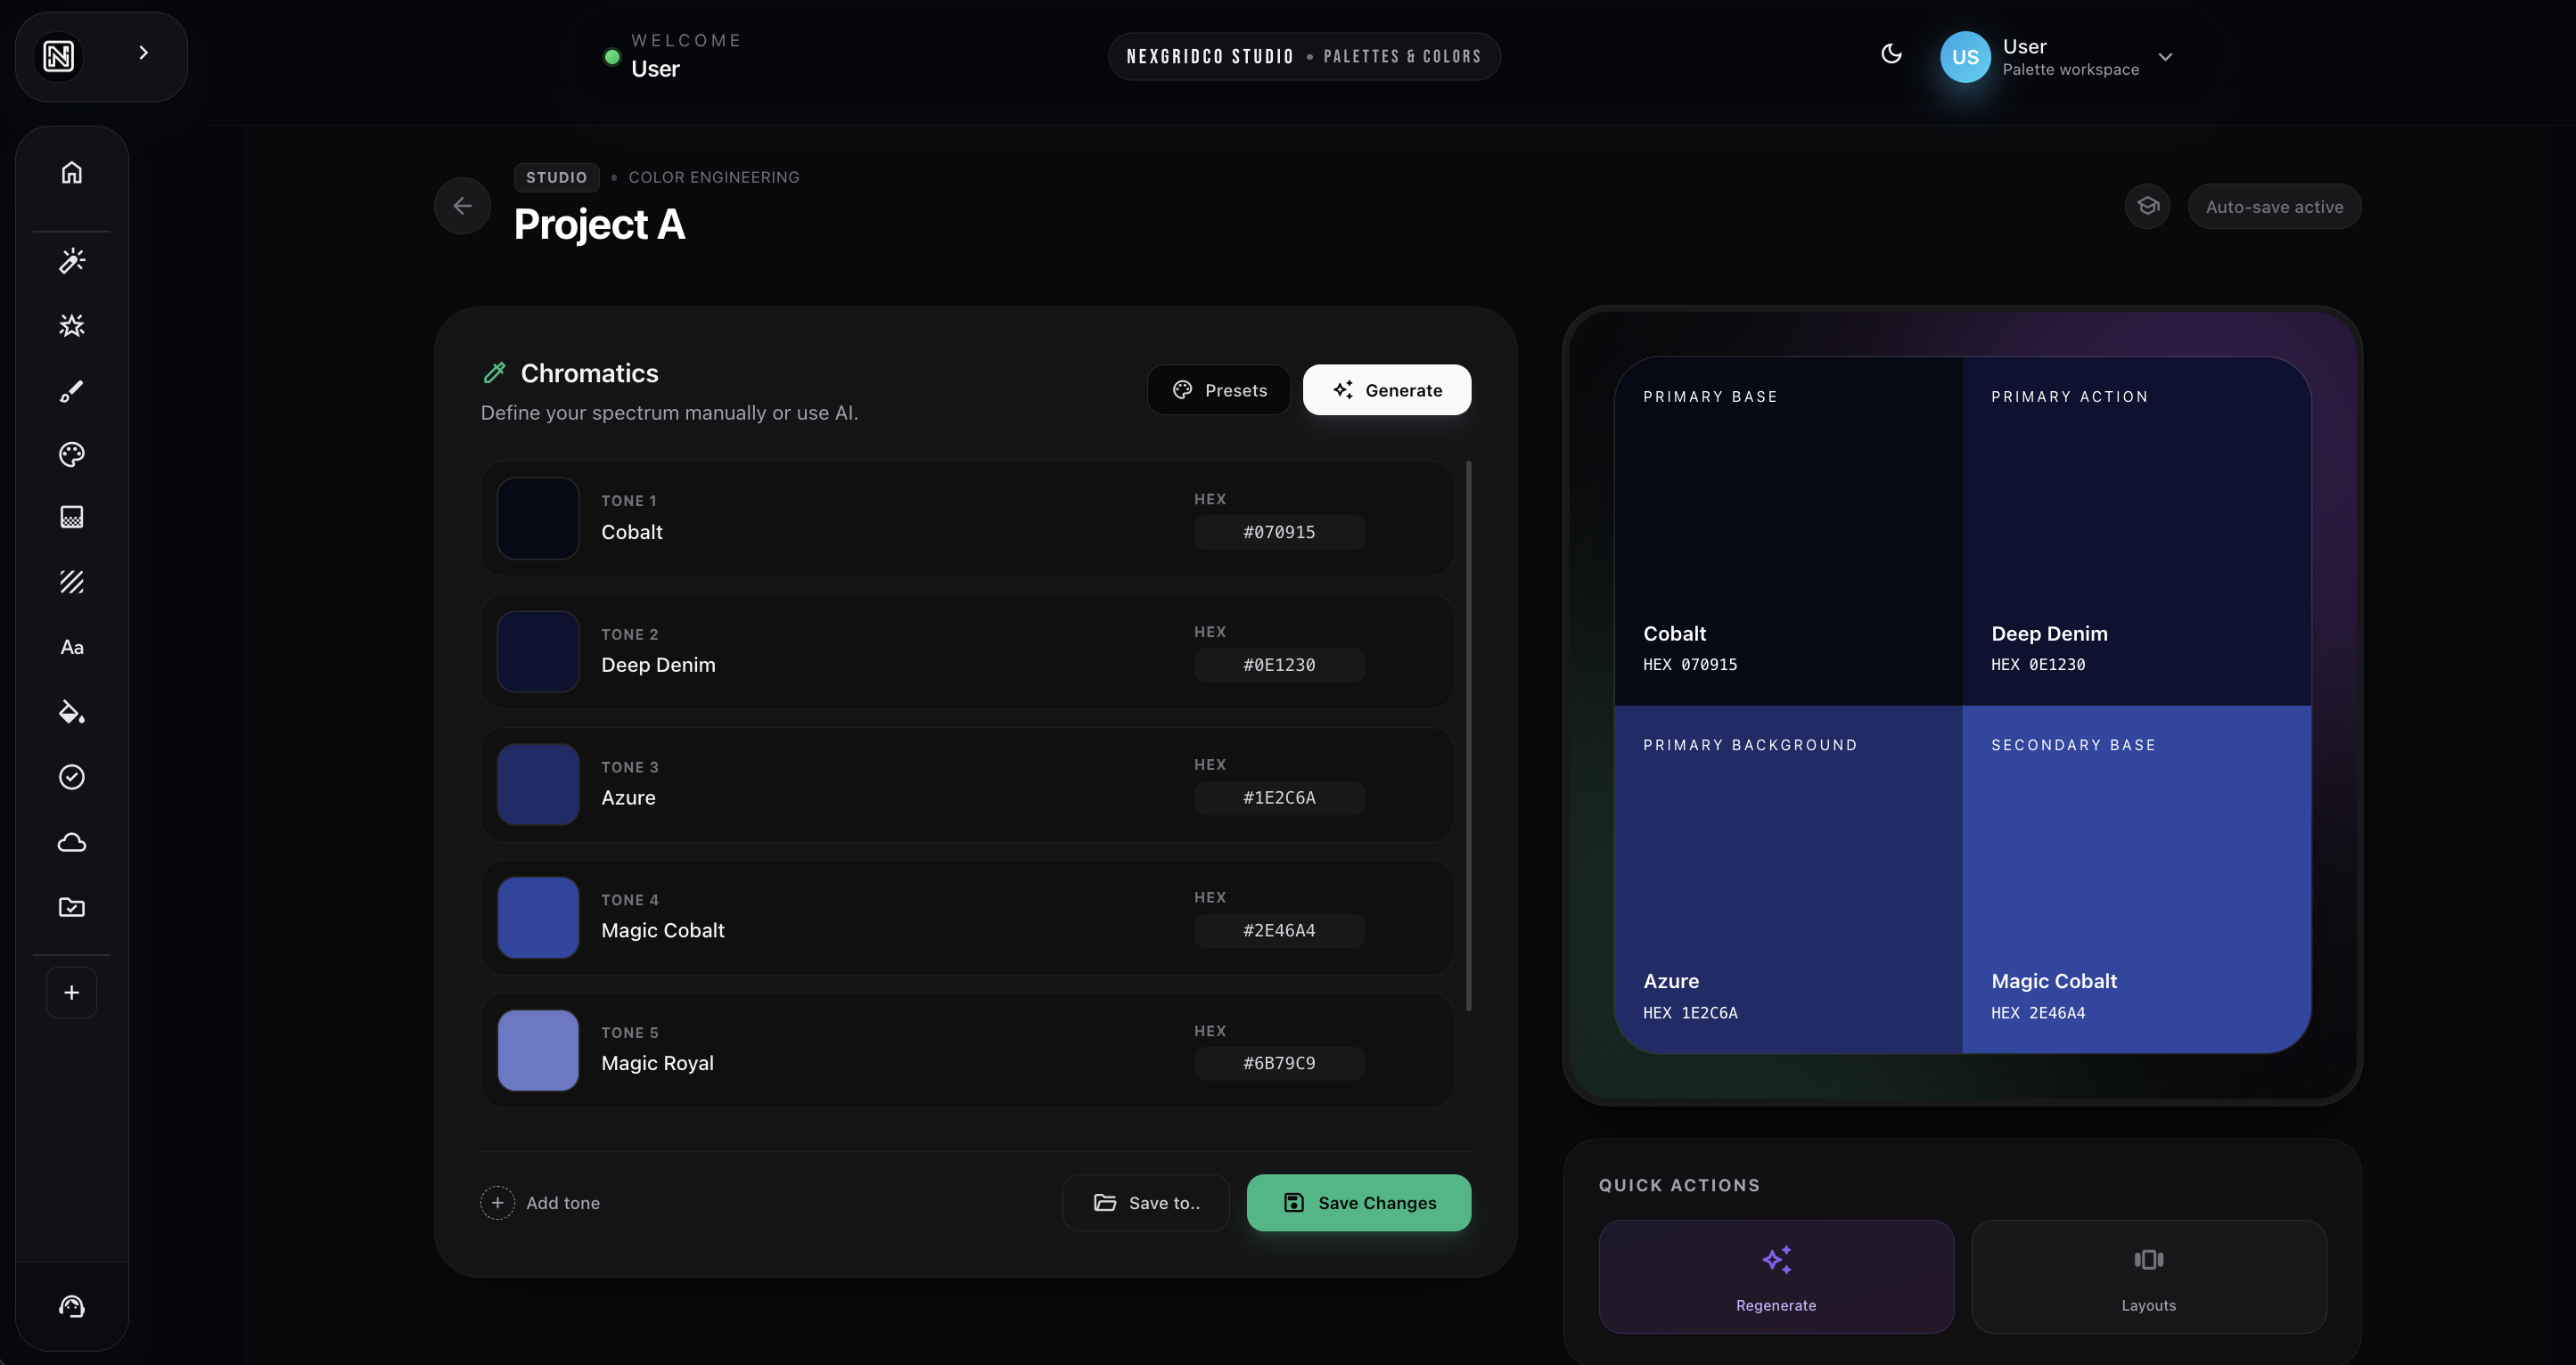Collapse the sidebar using the arrow chevron
The image size is (2576, 1365).
pos(143,52)
